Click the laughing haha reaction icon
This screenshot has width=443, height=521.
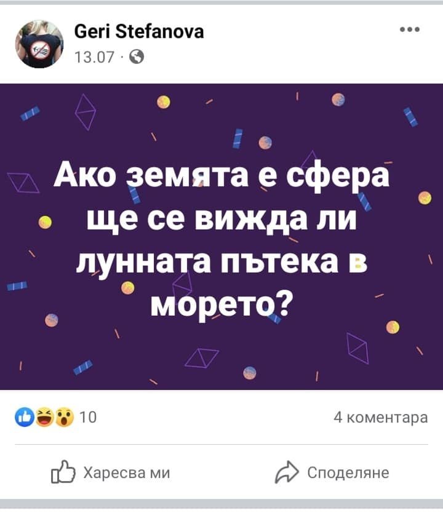pyautogui.click(x=45, y=417)
